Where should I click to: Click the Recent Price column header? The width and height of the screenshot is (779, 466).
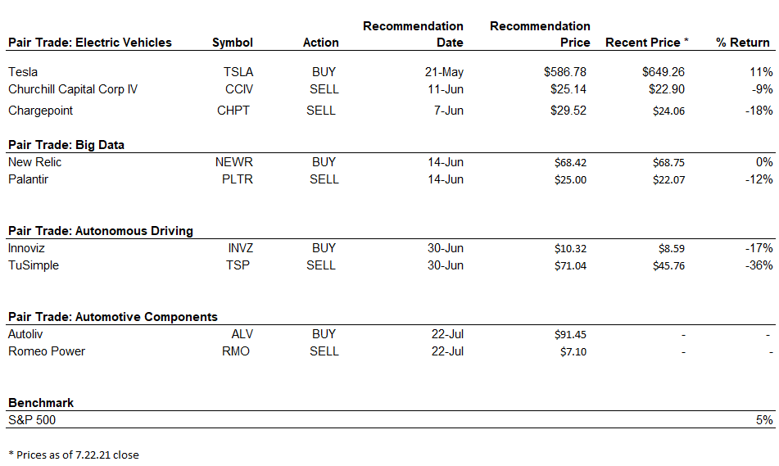646,43
